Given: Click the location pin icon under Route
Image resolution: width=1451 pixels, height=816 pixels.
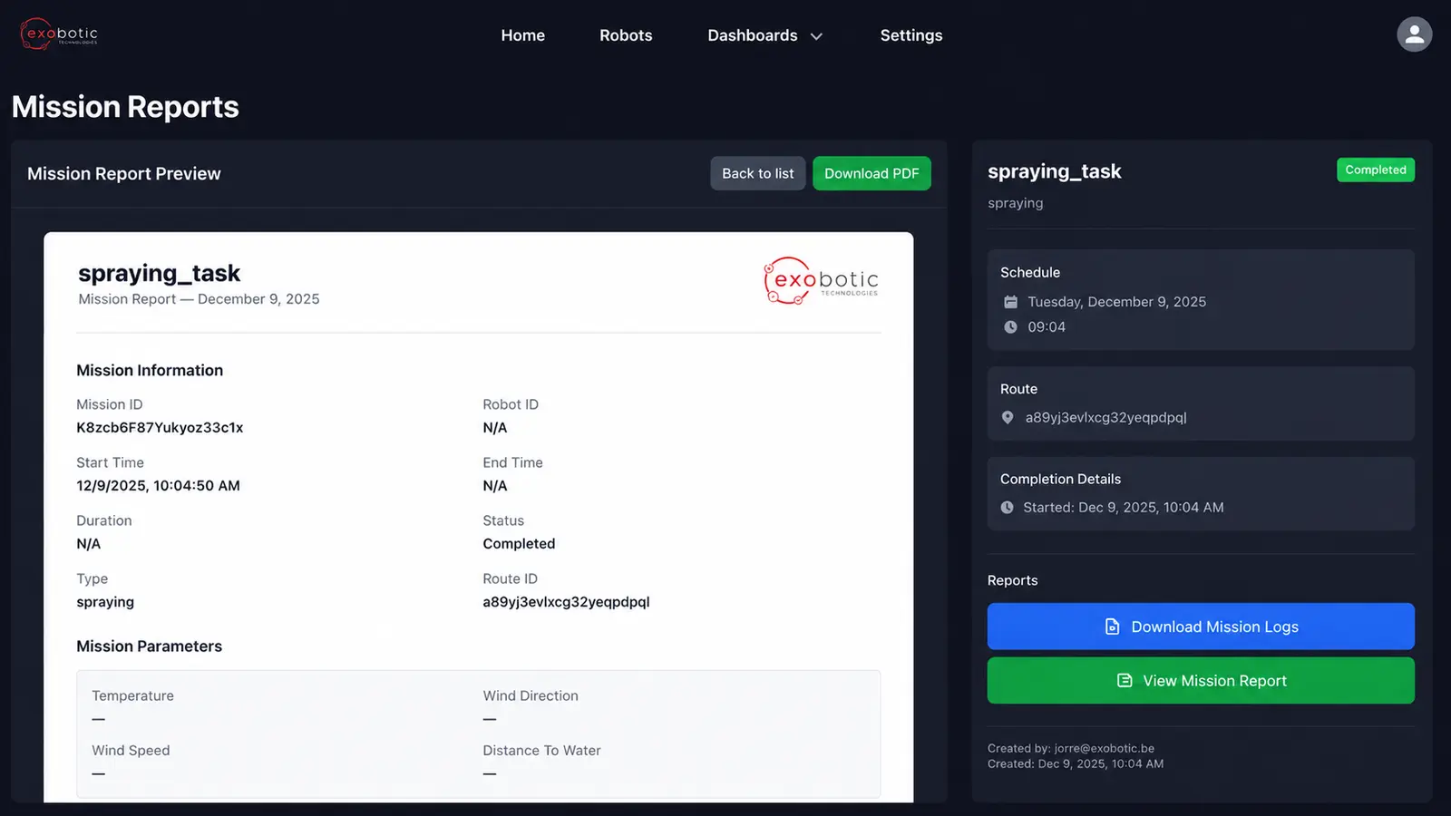Looking at the screenshot, I should [x=1007, y=418].
